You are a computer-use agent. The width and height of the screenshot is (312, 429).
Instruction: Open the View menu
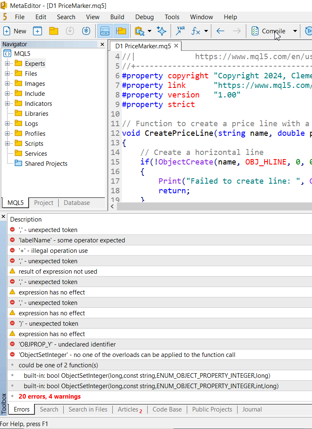[x=93, y=17]
